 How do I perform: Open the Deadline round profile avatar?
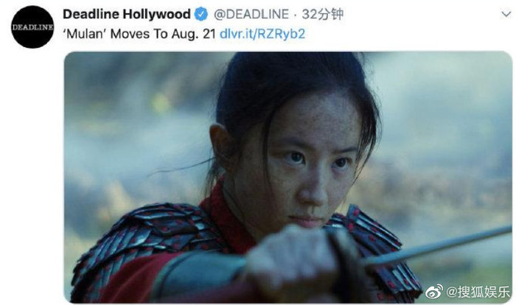pyautogui.click(x=32, y=27)
